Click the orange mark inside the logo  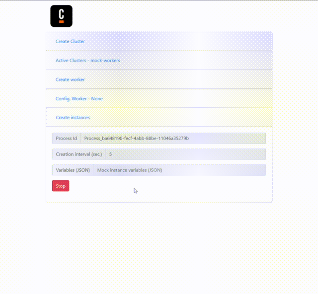[x=62, y=21]
